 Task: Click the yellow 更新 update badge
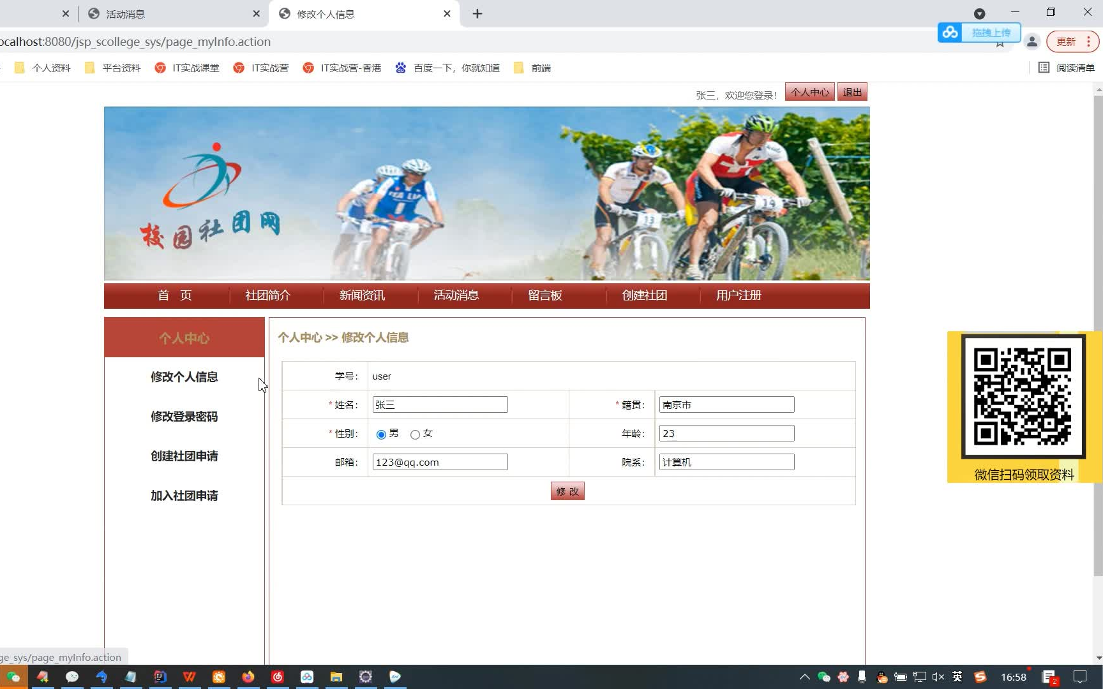[x=1067, y=41]
